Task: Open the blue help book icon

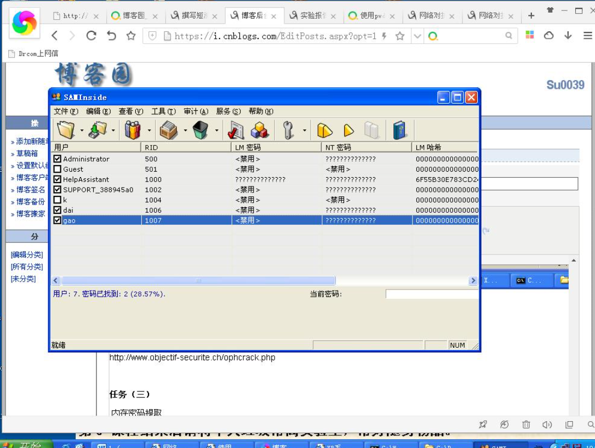Action: pyautogui.click(x=399, y=130)
